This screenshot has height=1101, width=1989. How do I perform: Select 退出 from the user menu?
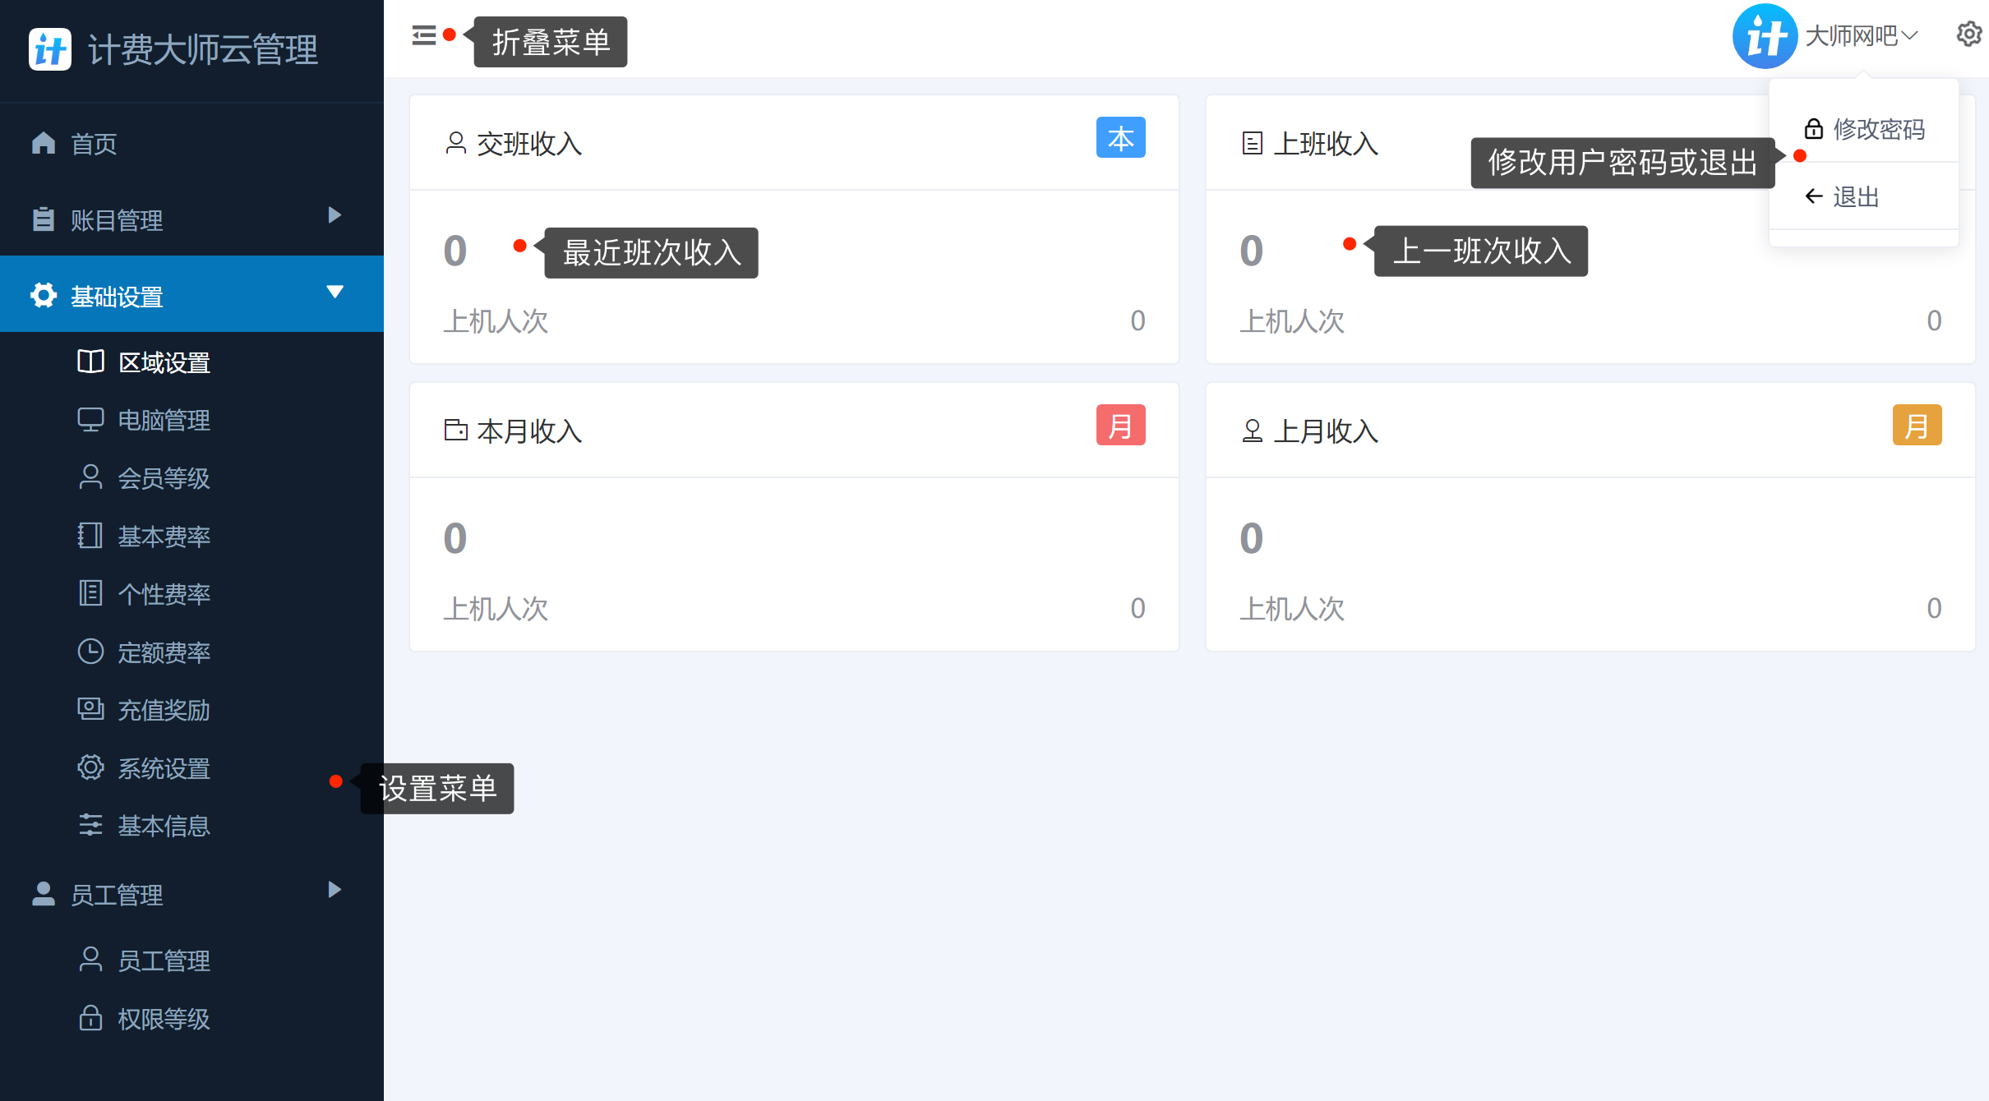click(x=1864, y=196)
